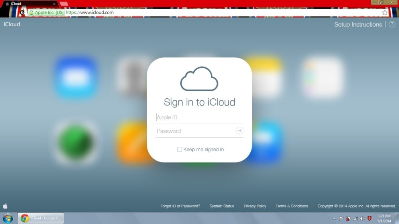Click the blurred green Find My iPhone icon
Image resolution: width=399 pixels, height=224 pixels.
(76, 143)
